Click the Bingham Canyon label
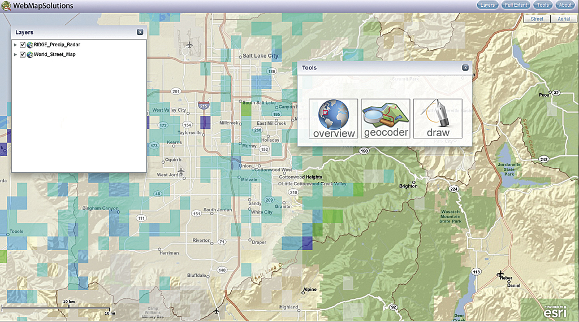The image size is (579, 322). point(101,208)
